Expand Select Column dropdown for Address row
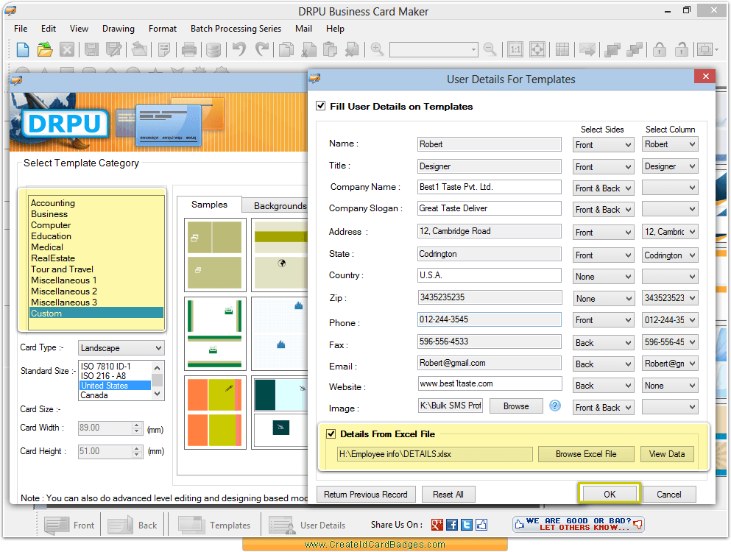The image size is (731, 552). (x=670, y=232)
